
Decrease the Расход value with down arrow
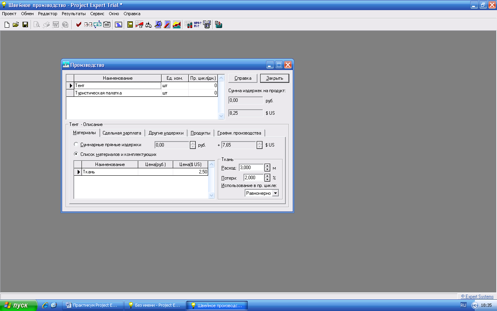click(267, 169)
